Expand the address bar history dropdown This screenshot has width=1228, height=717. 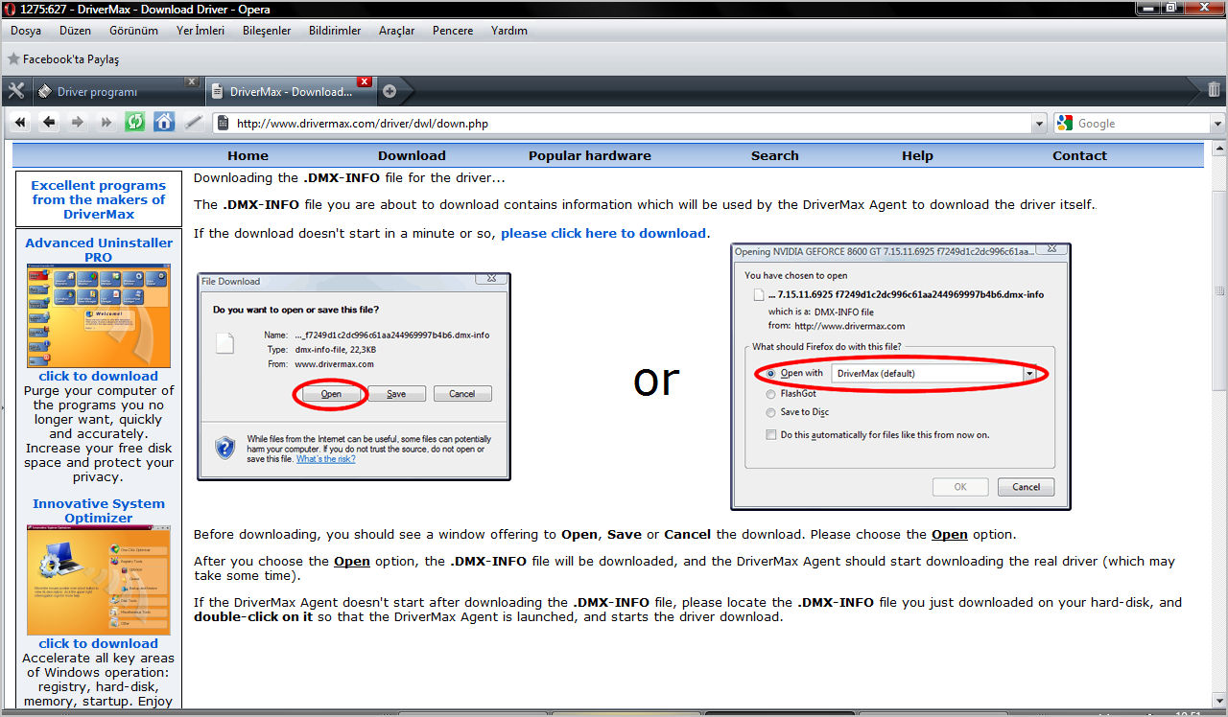tap(1039, 124)
